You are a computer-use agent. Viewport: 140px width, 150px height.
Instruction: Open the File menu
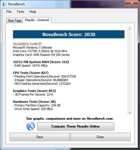click(9, 12)
